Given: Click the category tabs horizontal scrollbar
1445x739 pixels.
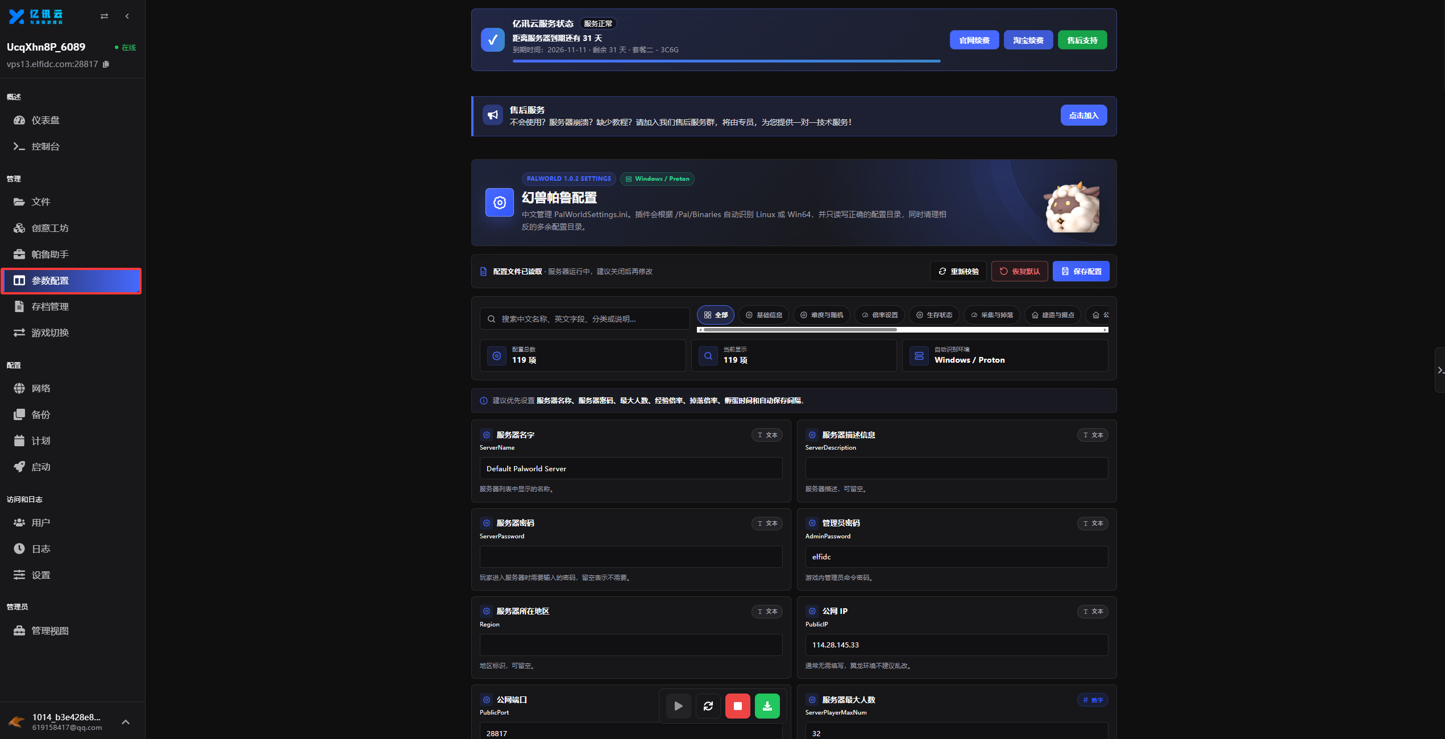Looking at the screenshot, I should click(x=800, y=330).
